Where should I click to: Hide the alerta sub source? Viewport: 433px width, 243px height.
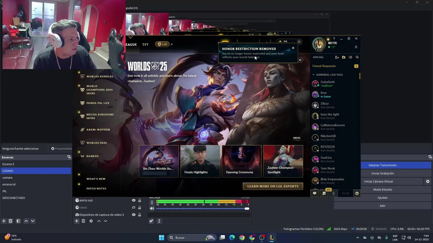(x=134, y=200)
